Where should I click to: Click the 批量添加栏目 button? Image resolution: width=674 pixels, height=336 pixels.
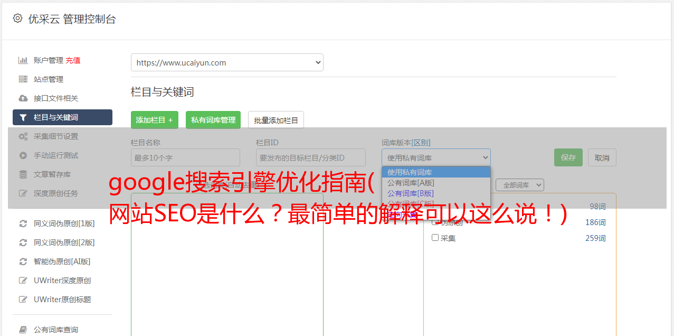click(276, 120)
